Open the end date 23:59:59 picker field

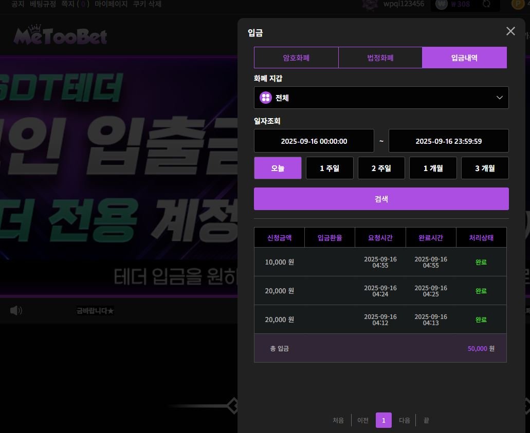(x=448, y=141)
